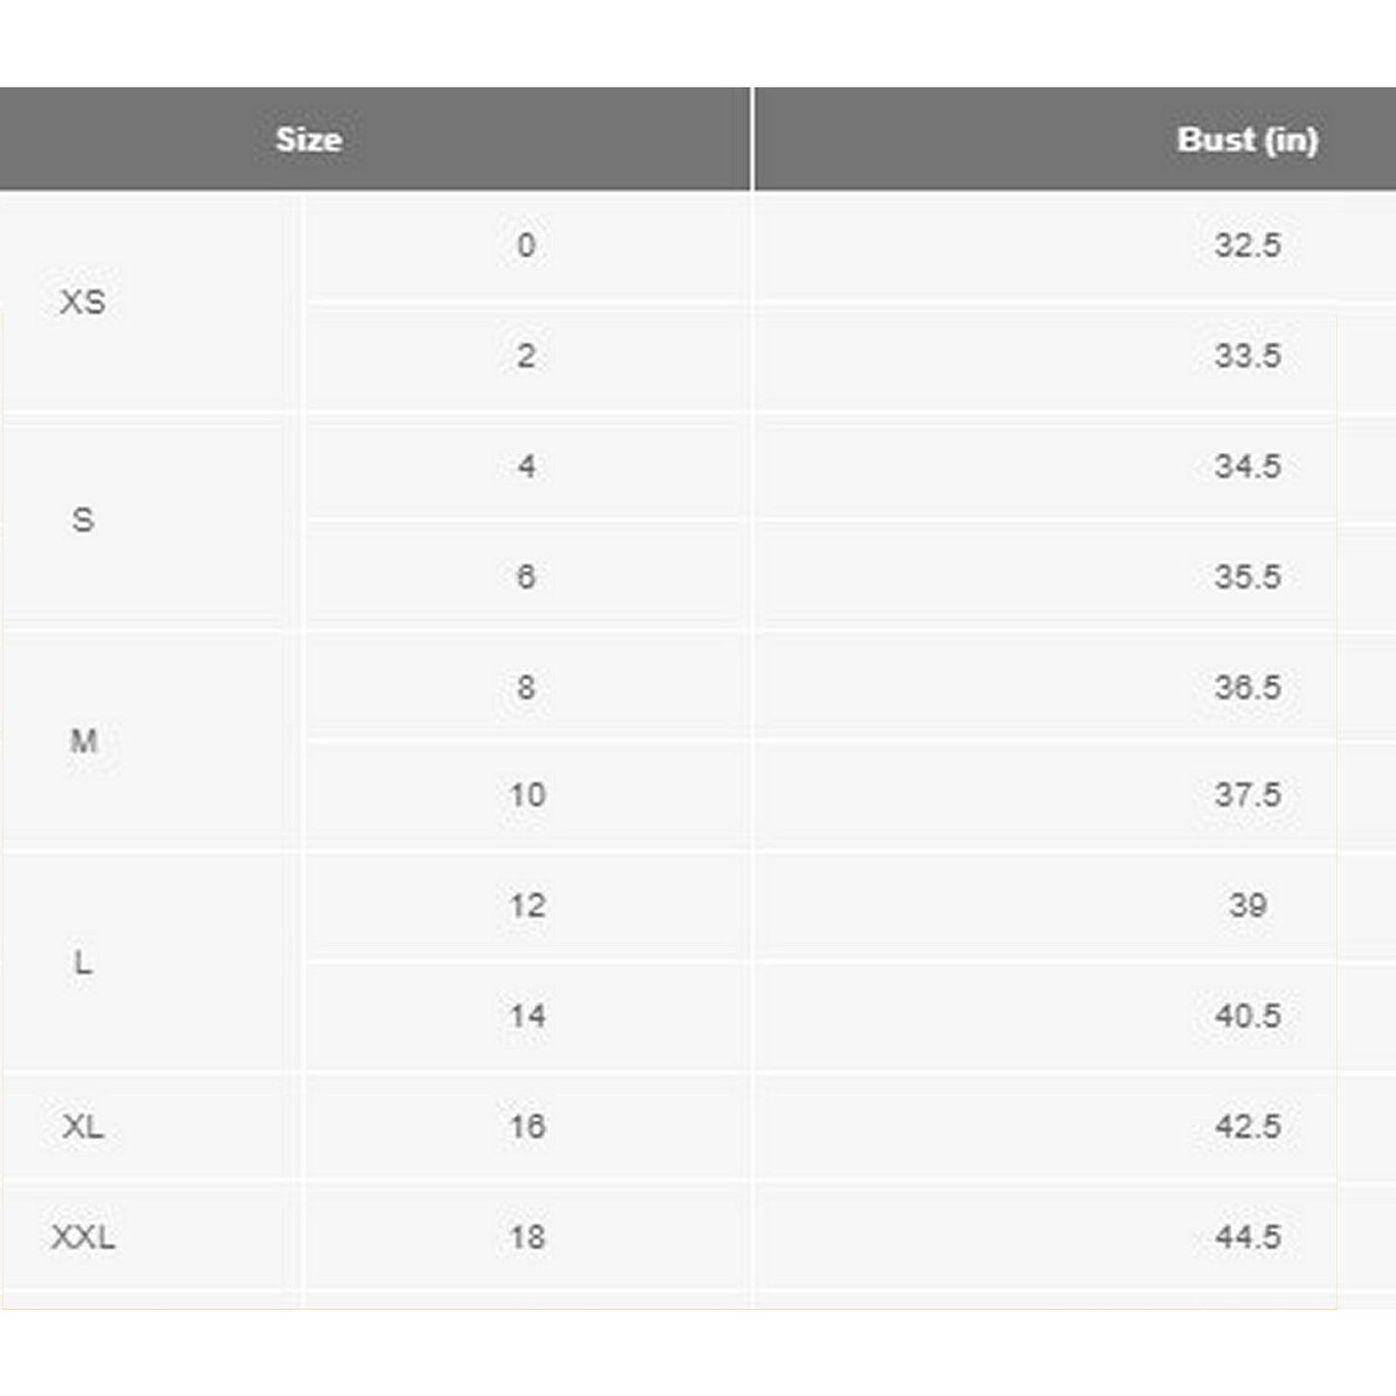Click the 35.5 bust measurement
Image resolution: width=1396 pixels, height=1396 pixels.
click(1247, 577)
